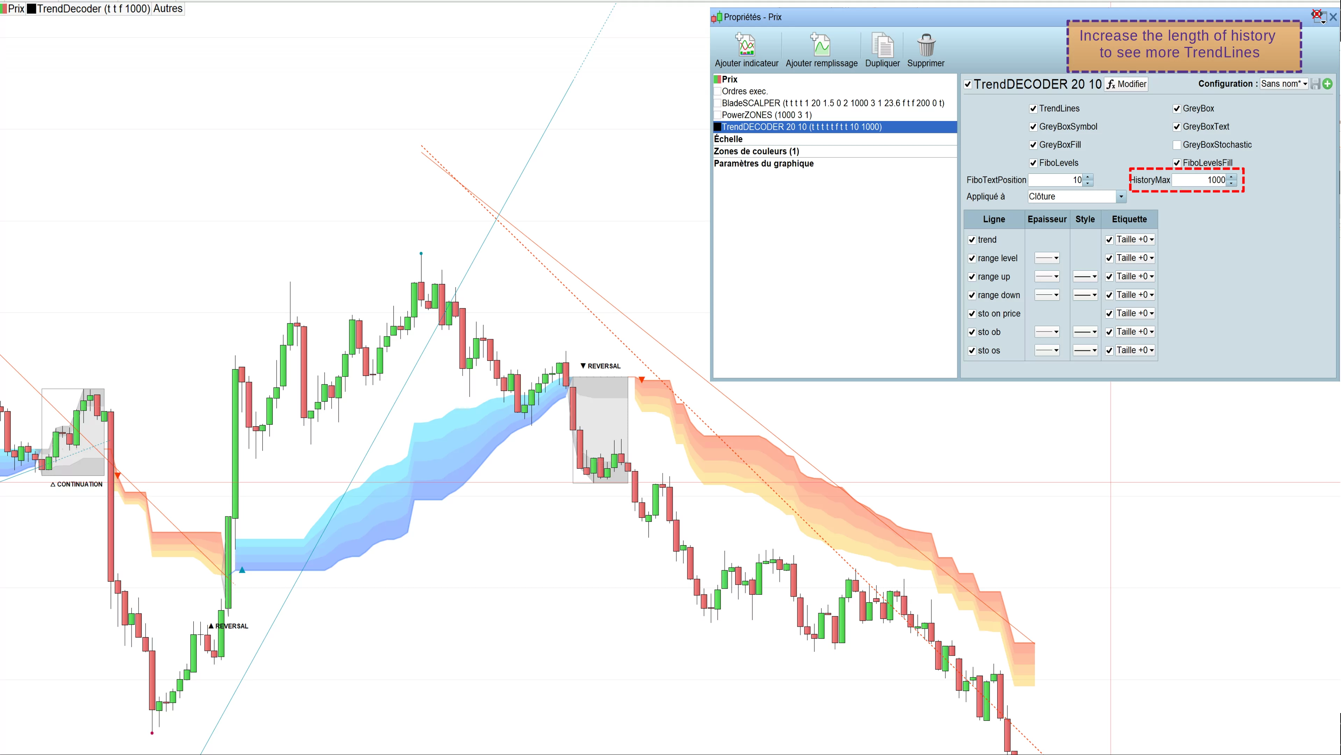Screen dimensions: 1341x755
Task: Uncheck the GreyBox option
Action: click(1177, 109)
